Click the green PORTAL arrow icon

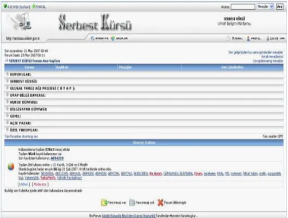pyautogui.click(x=34, y=7)
